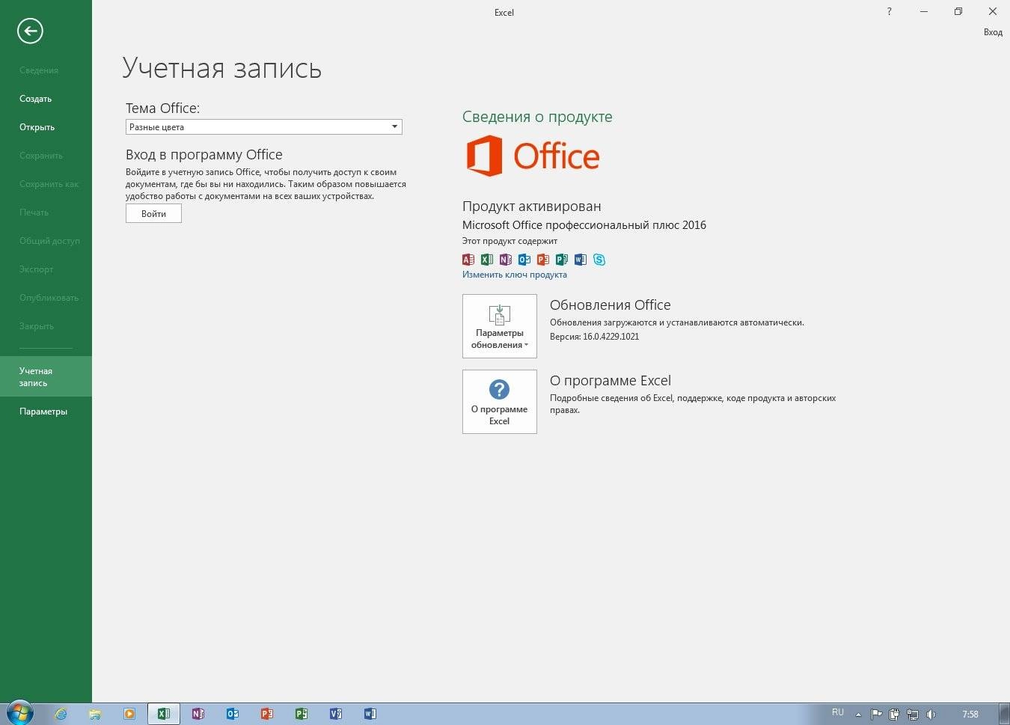Click the Сведения о продукте heading
The height and width of the screenshot is (725, 1010).
[537, 117]
